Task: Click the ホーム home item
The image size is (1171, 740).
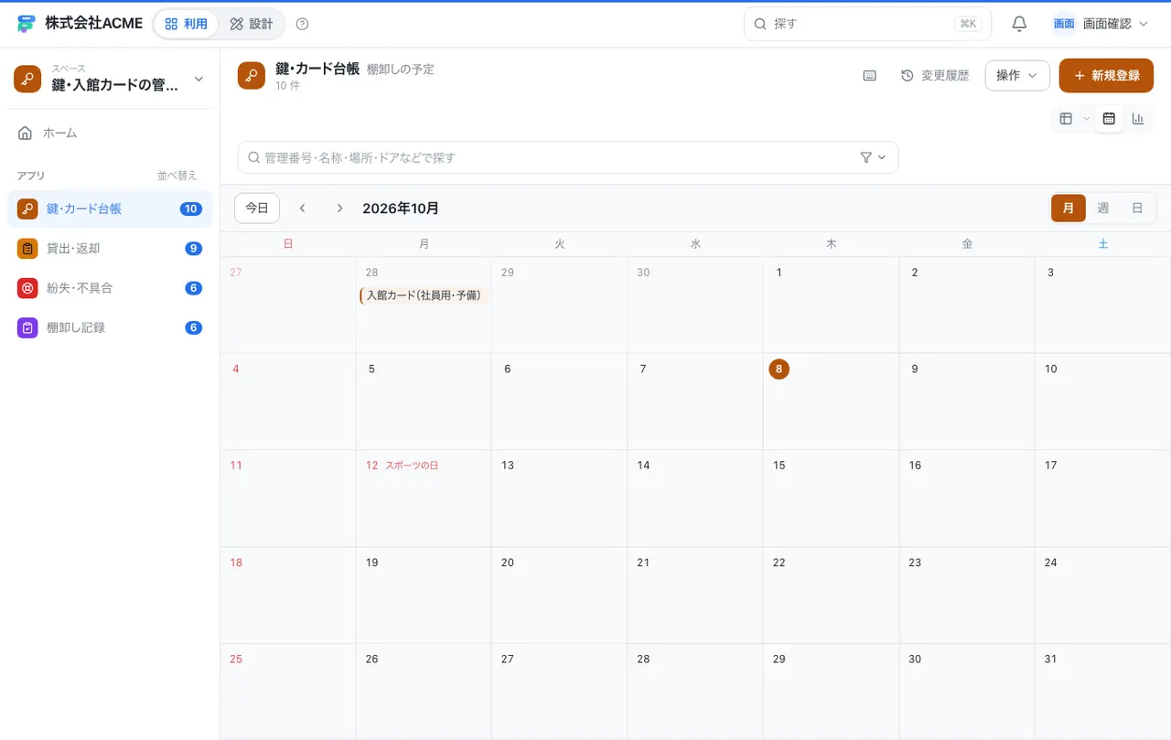Action: (110, 133)
